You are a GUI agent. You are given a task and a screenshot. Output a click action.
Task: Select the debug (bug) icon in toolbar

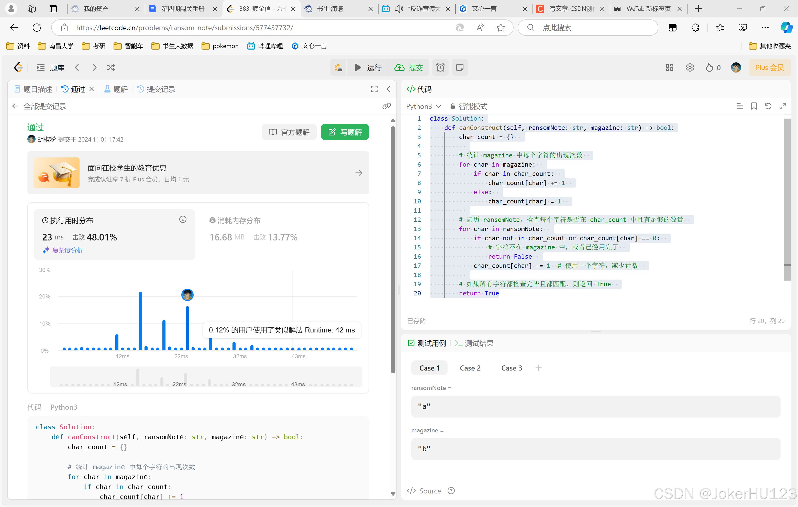click(x=338, y=67)
